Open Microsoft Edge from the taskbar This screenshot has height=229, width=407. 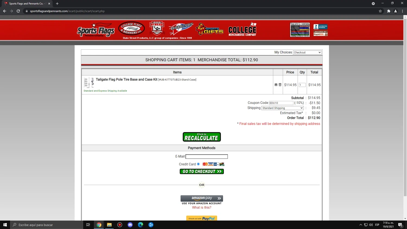coord(141,225)
